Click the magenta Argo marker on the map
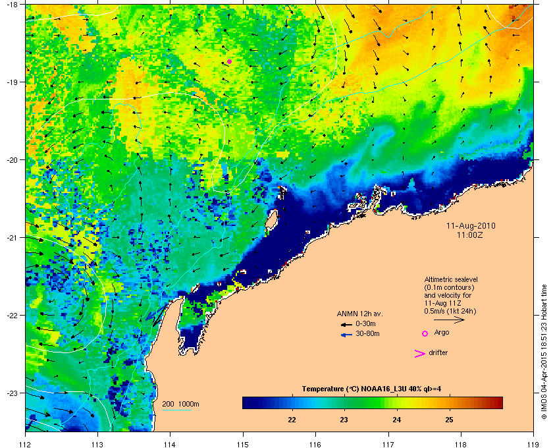Image resolution: width=553 pixels, height=448 pixels. tap(229, 61)
